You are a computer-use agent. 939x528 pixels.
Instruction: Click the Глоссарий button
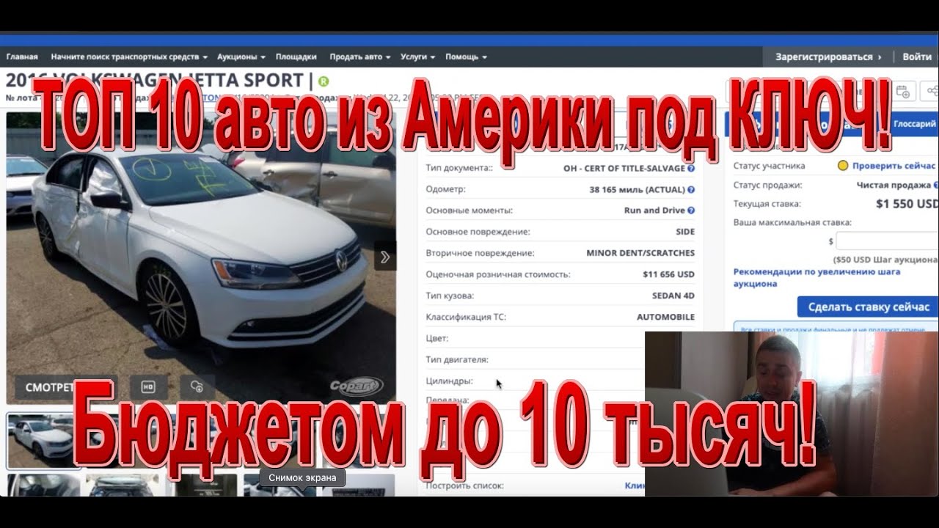point(914,124)
